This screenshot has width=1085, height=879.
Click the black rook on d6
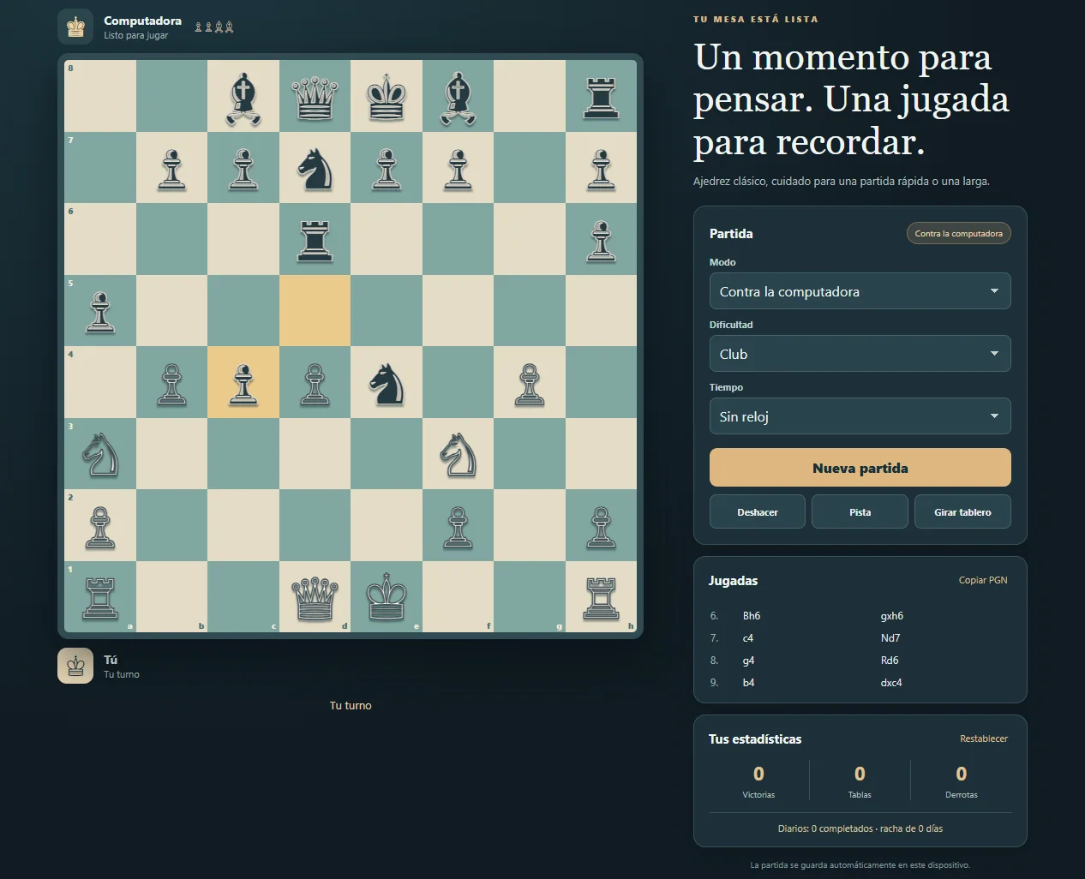[x=315, y=239]
